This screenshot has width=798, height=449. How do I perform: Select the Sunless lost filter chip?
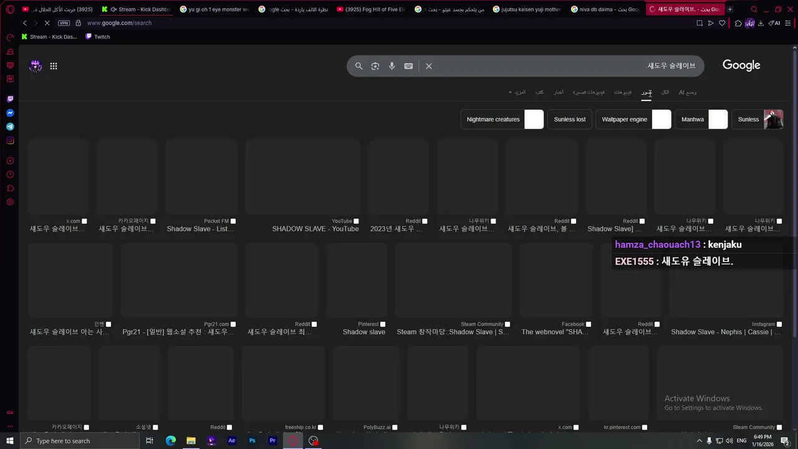pos(570,119)
